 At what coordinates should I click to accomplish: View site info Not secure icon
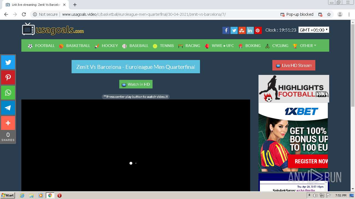(45, 14)
